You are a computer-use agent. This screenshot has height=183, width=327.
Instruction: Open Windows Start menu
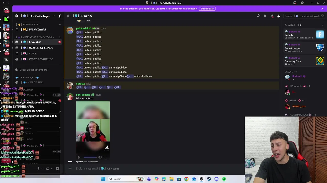click(103, 179)
